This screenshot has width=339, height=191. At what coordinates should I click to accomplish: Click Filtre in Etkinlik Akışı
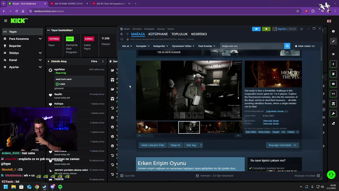(94, 61)
